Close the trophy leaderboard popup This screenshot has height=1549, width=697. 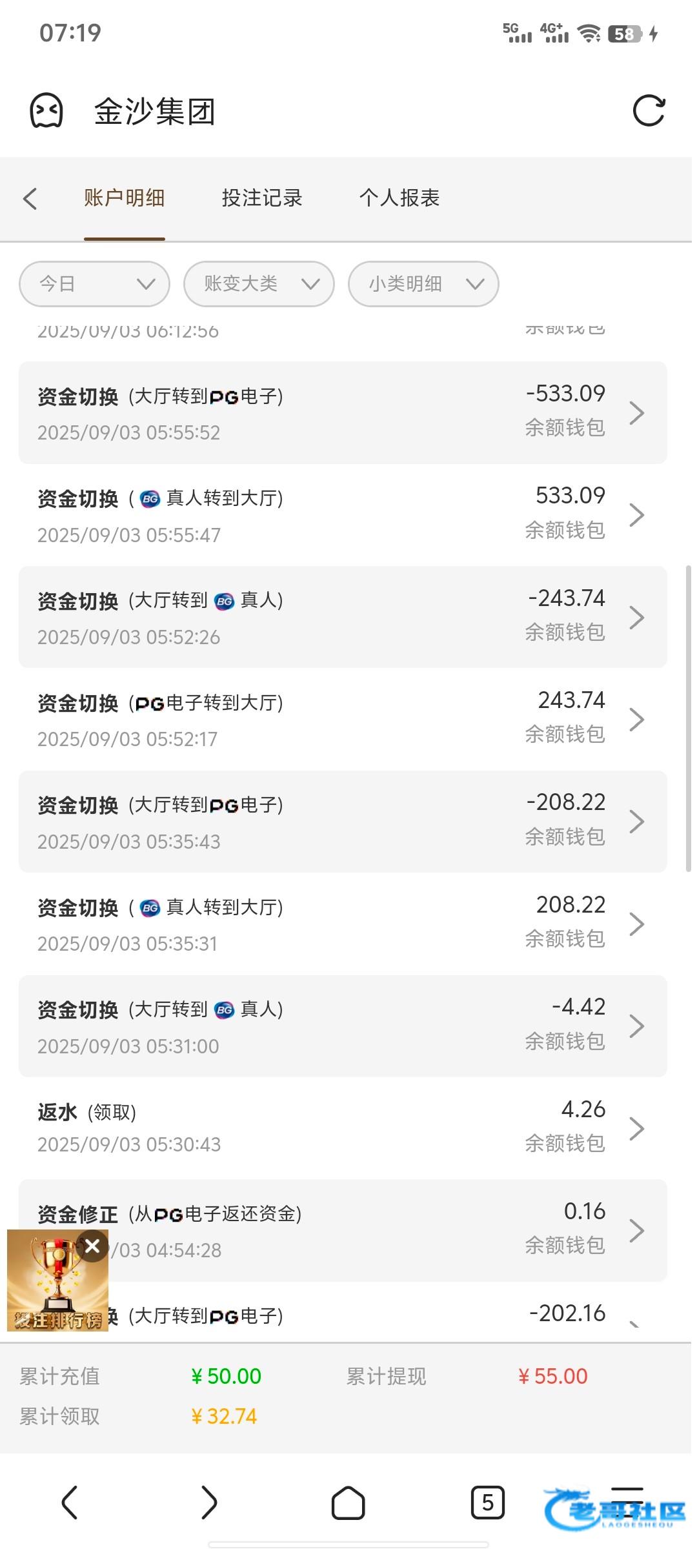92,1246
